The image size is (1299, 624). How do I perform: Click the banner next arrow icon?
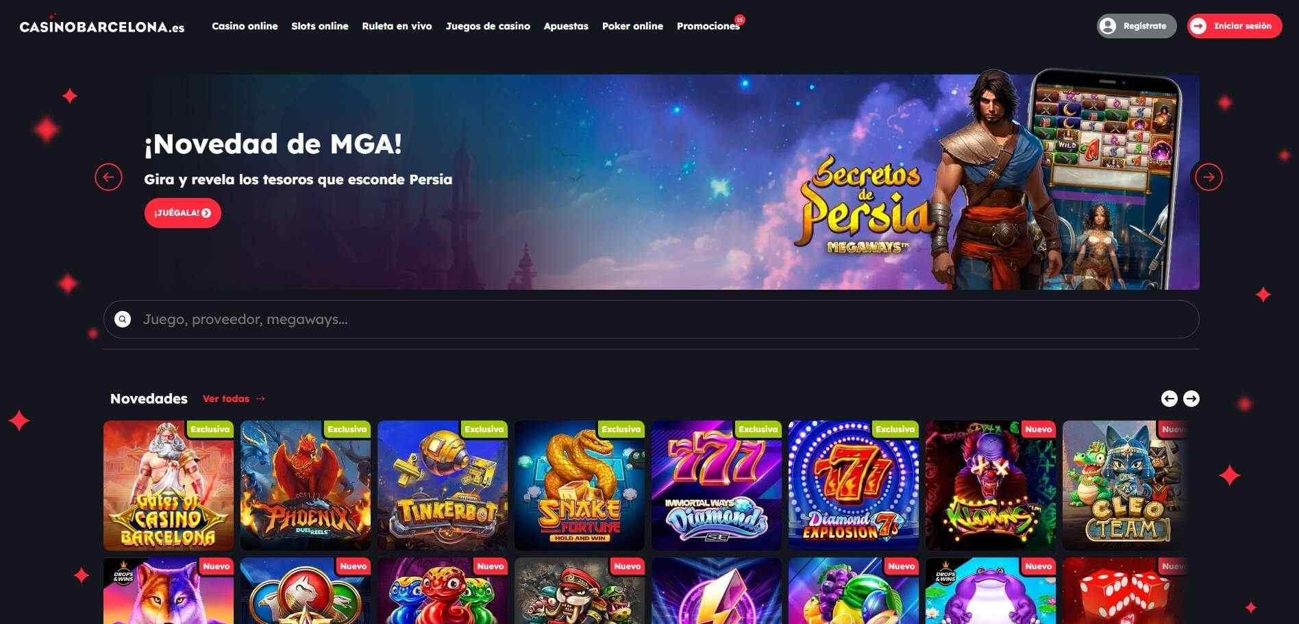click(1209, 177)
